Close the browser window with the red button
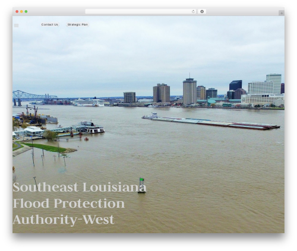Viewport: 297px width, 251px height. (x=17, y=12)
